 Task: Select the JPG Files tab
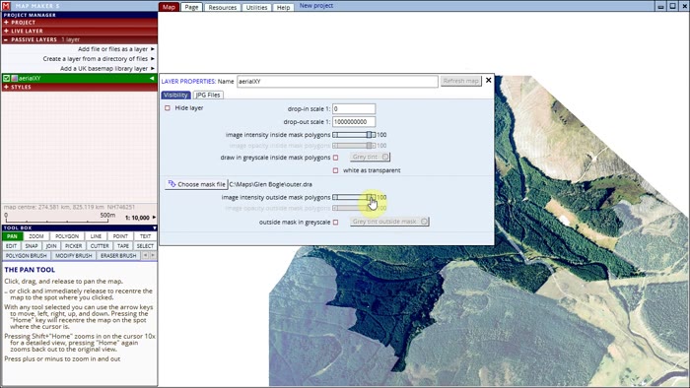(208, 95)
